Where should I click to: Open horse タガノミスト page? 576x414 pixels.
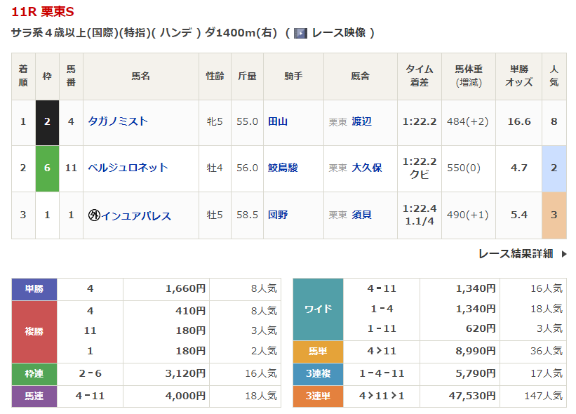(118, 121)
